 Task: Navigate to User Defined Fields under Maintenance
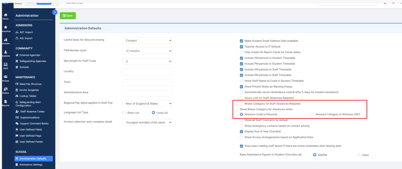click(x=31, y=129)
